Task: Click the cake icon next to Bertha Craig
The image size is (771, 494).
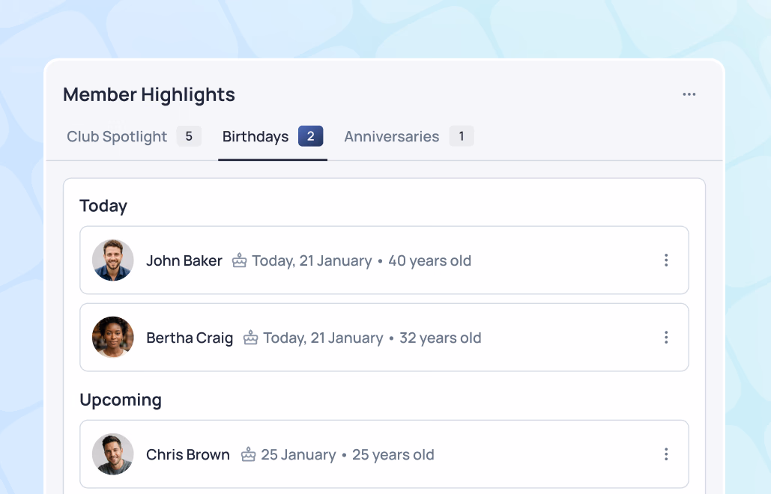Action: (x=250, y=338)
